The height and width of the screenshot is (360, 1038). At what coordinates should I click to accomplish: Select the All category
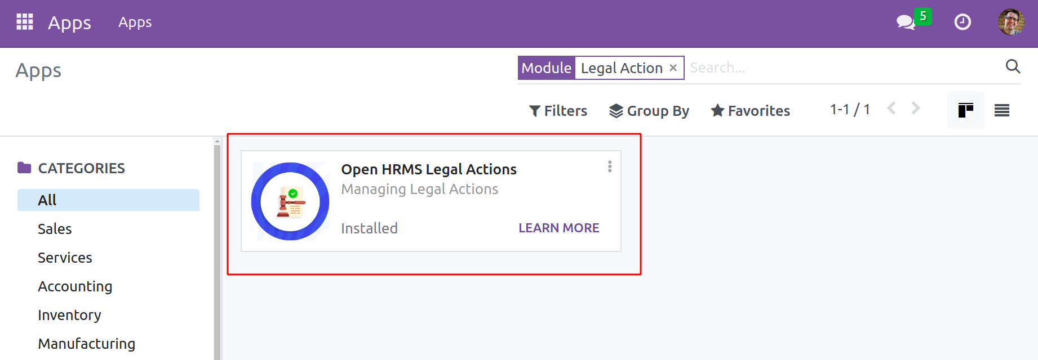pyautogui.click(x=108, y=200)
